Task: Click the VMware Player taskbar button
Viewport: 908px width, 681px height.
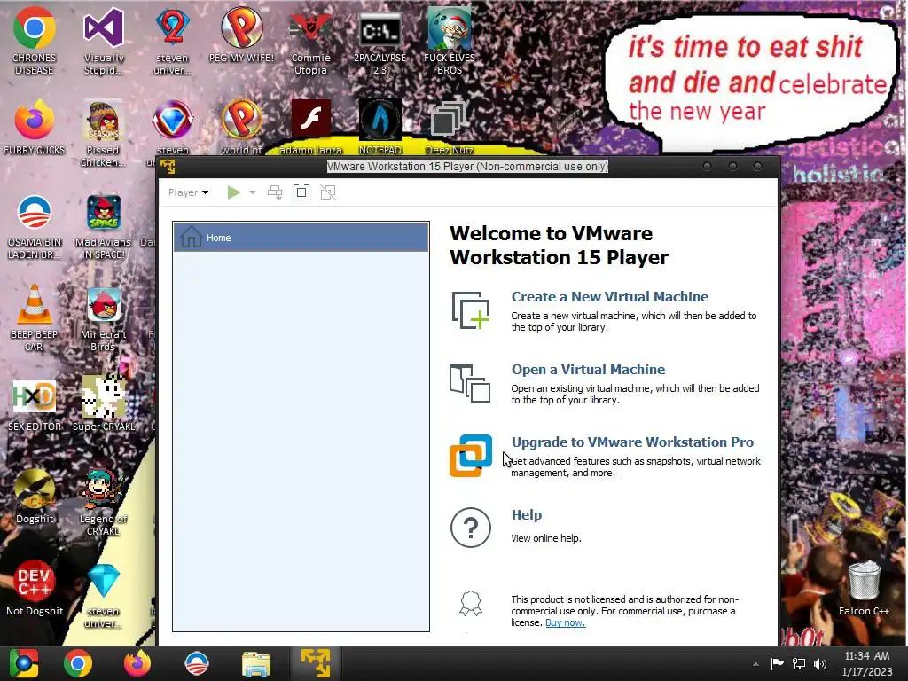Action: click(316, 663)
